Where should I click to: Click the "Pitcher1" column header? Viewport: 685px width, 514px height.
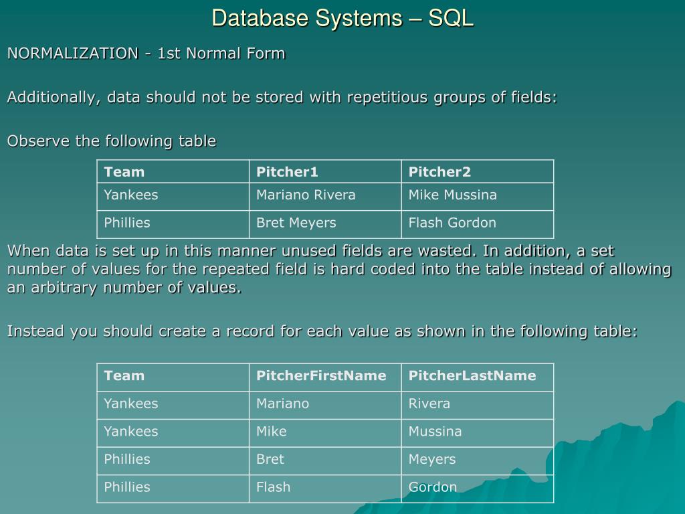coord(326,172)
